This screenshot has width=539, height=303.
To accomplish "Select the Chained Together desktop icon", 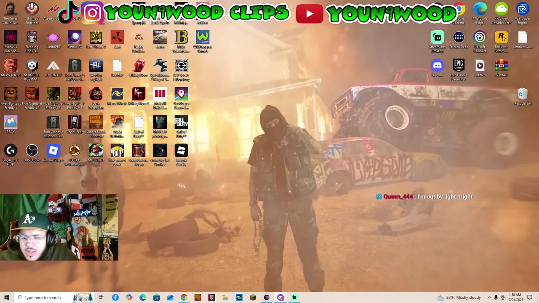I will click(32, 13).
